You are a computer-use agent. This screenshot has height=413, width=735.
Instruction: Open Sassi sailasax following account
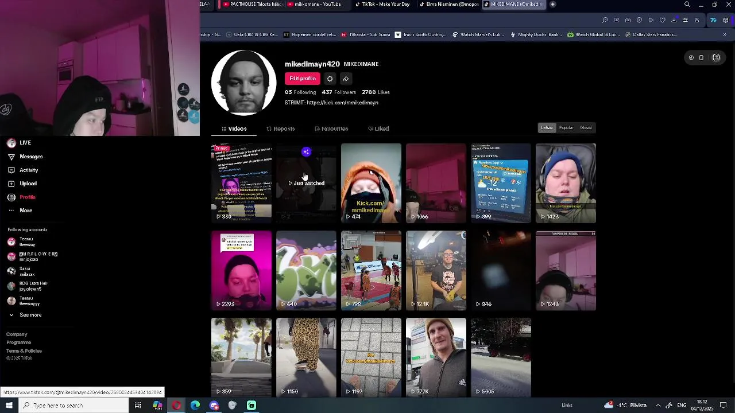(x=21, y=271)
